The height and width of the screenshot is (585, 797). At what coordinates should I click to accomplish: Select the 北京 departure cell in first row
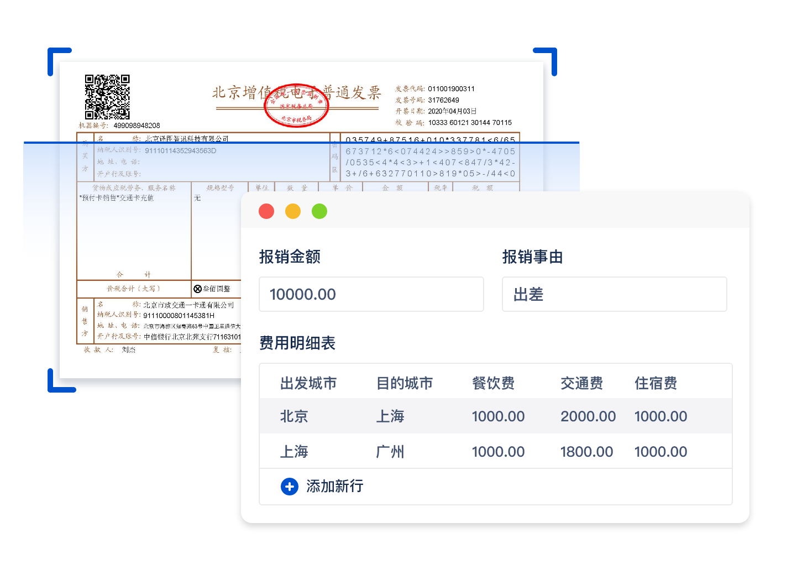coord(293,416)
